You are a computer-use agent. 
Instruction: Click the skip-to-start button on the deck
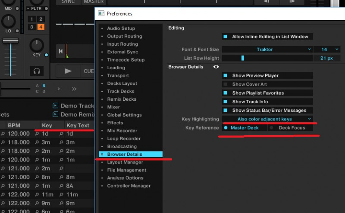point(61,51)
